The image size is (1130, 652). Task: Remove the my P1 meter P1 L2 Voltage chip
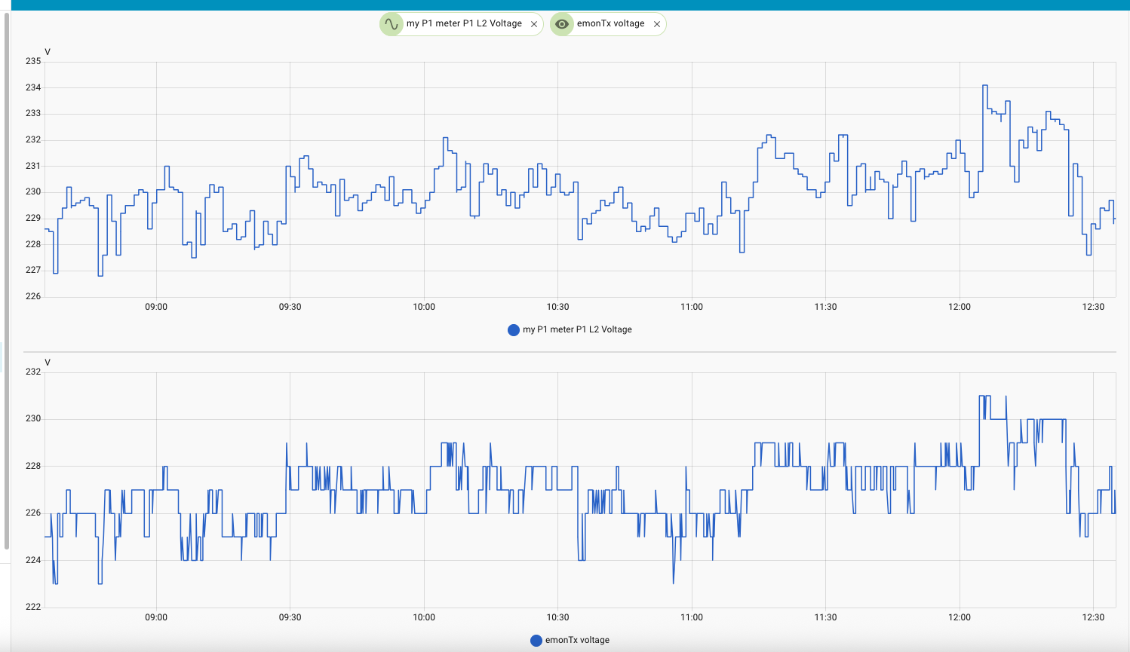click(x=534, y=24)
